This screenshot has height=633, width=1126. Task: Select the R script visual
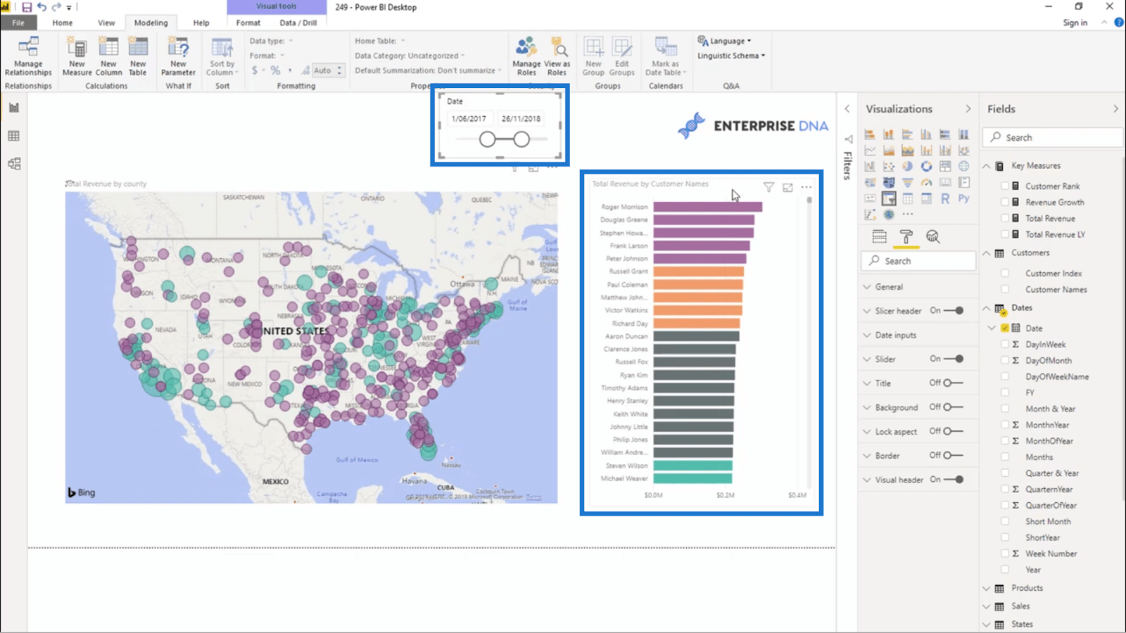945,198
